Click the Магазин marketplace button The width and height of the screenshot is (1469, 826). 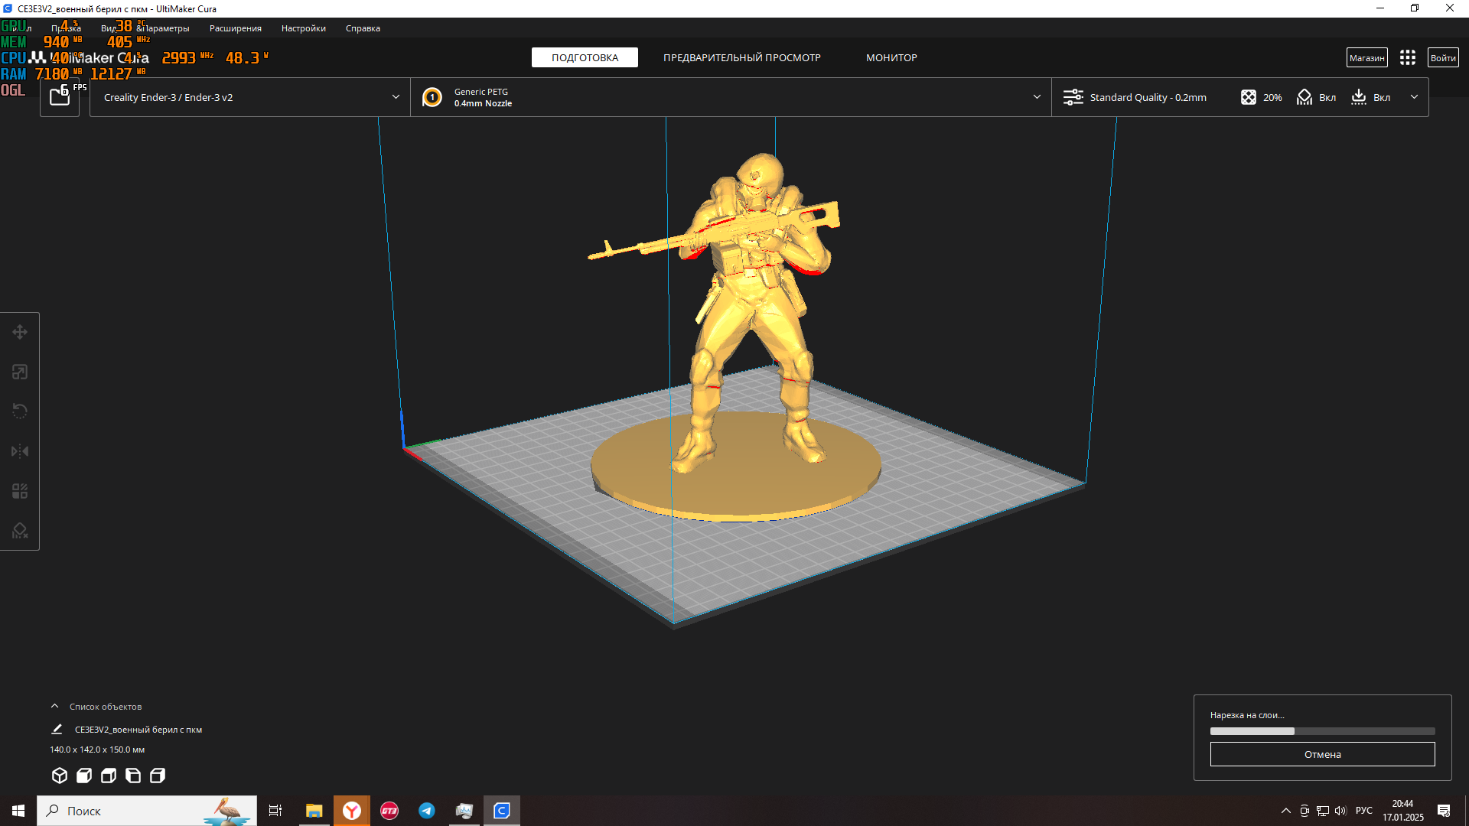pyautogui.click(x=1366, y=57)
